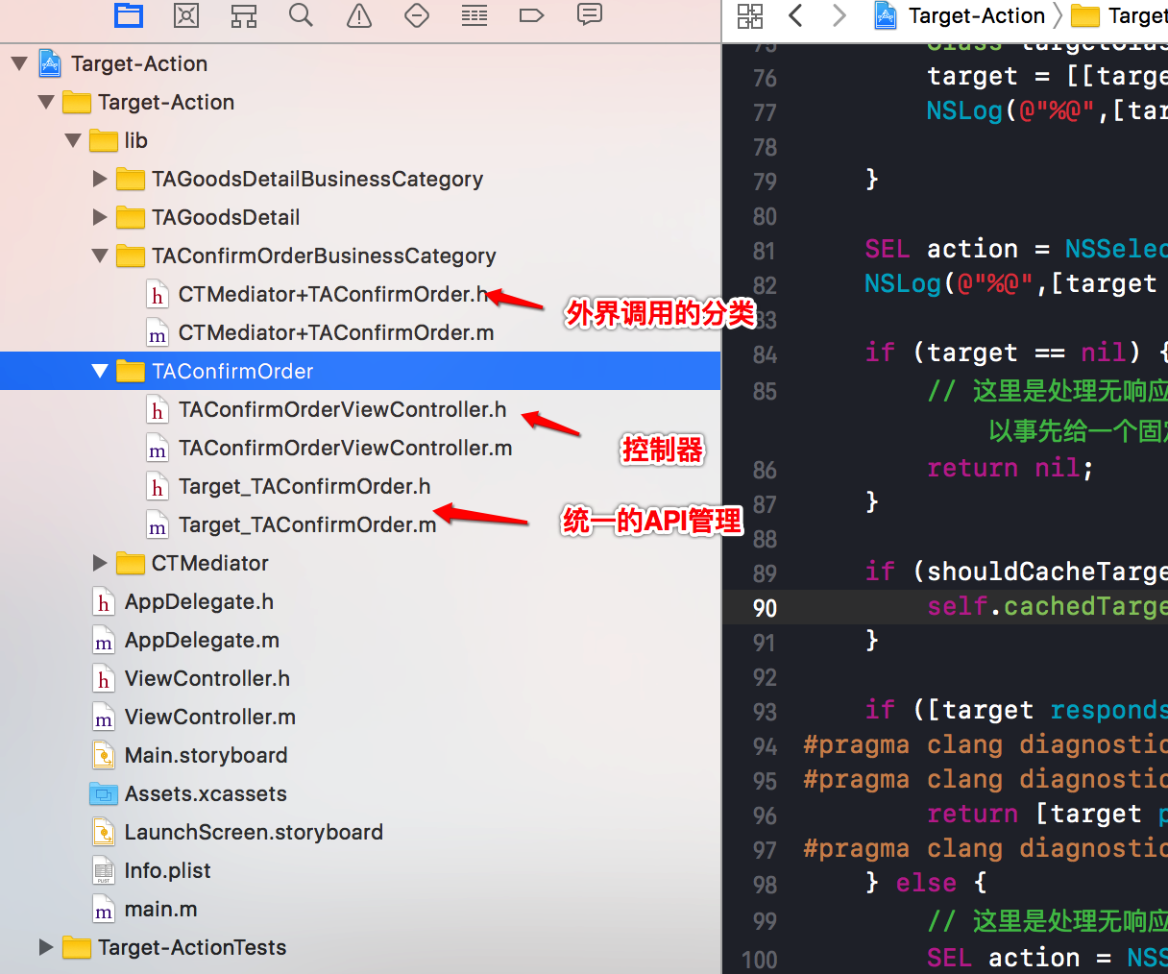Viewport: 1168px width, 974px height.
Task: Open the Report navigator speech bubble icon
Action: [590, 14]
